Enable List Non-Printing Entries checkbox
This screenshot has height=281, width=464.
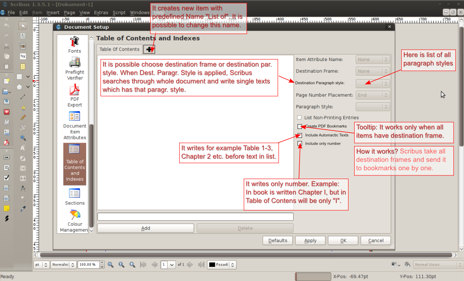(x=300, y=118)
